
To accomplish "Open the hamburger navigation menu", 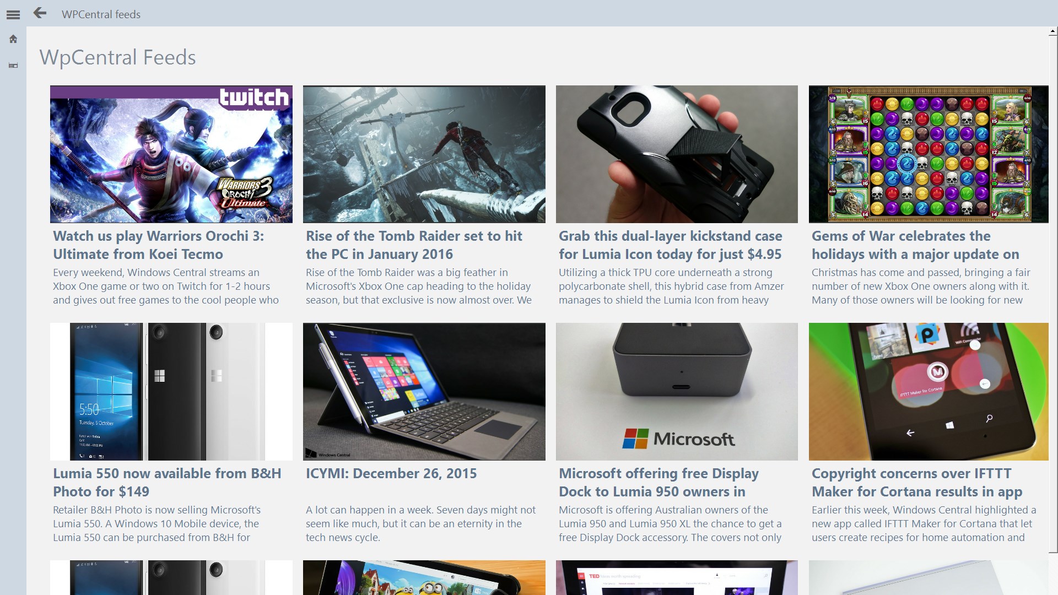I will coord(13,15).
